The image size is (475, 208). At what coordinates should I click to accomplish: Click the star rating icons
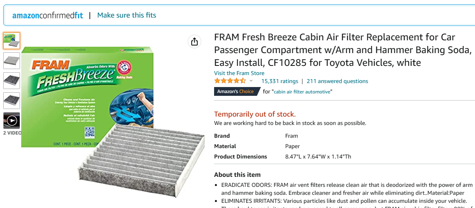230,81
